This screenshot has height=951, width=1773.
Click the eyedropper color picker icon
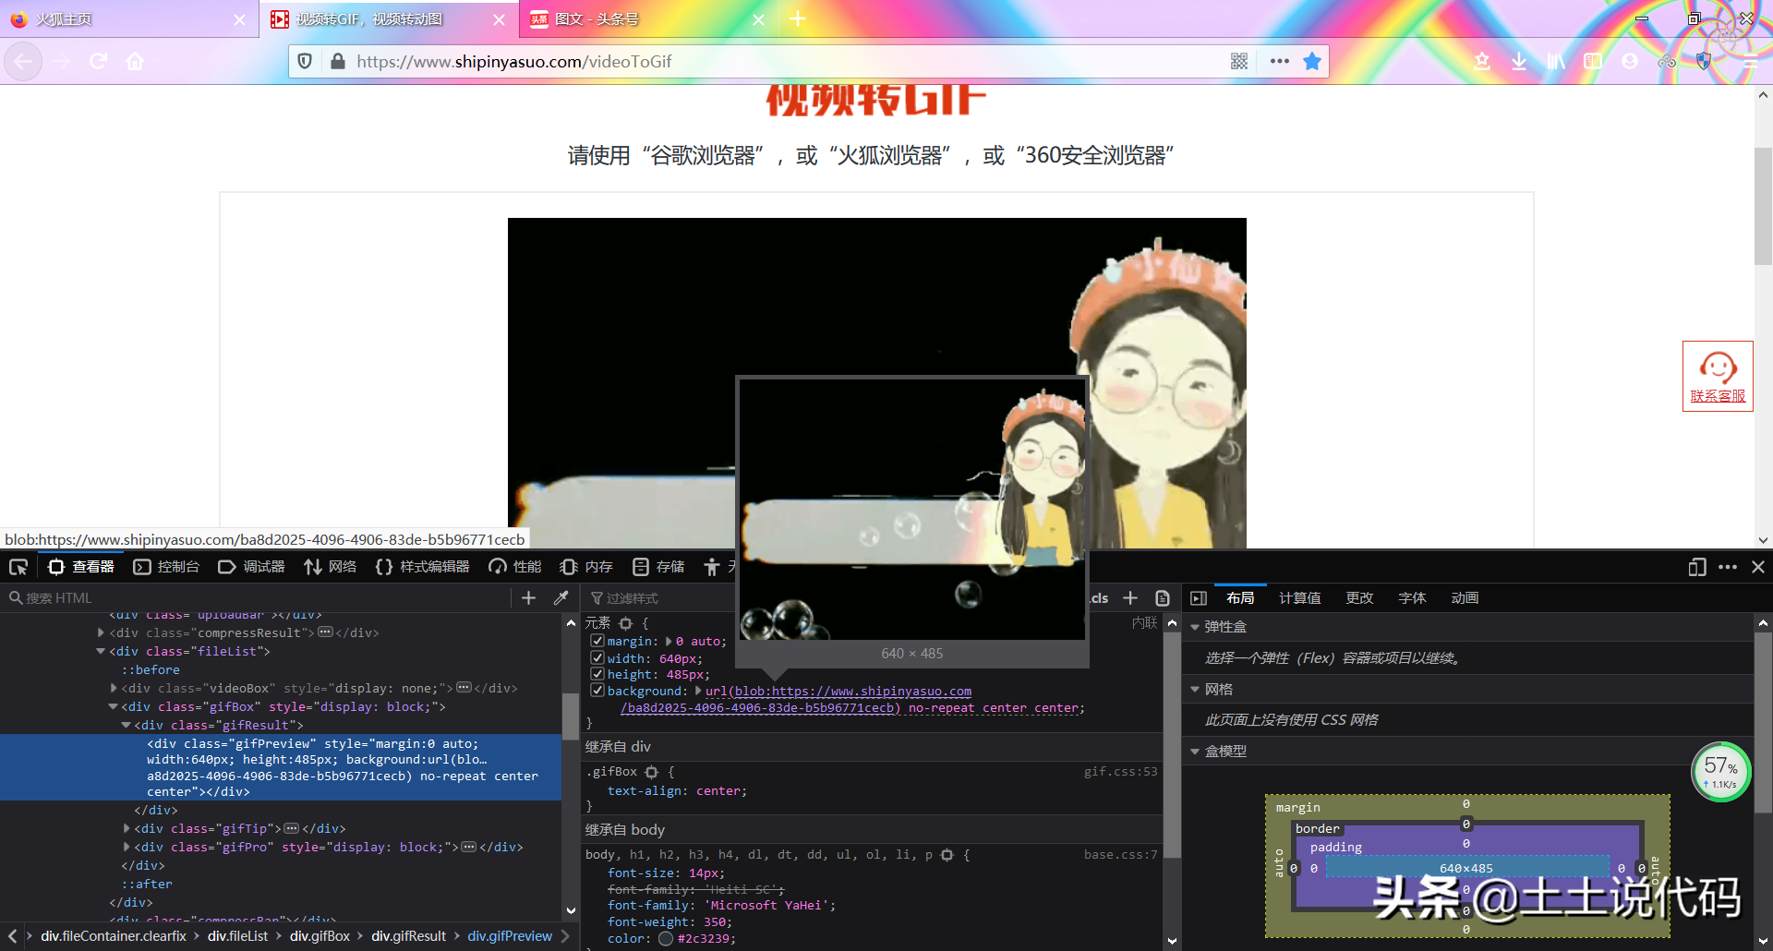[561, 598]
